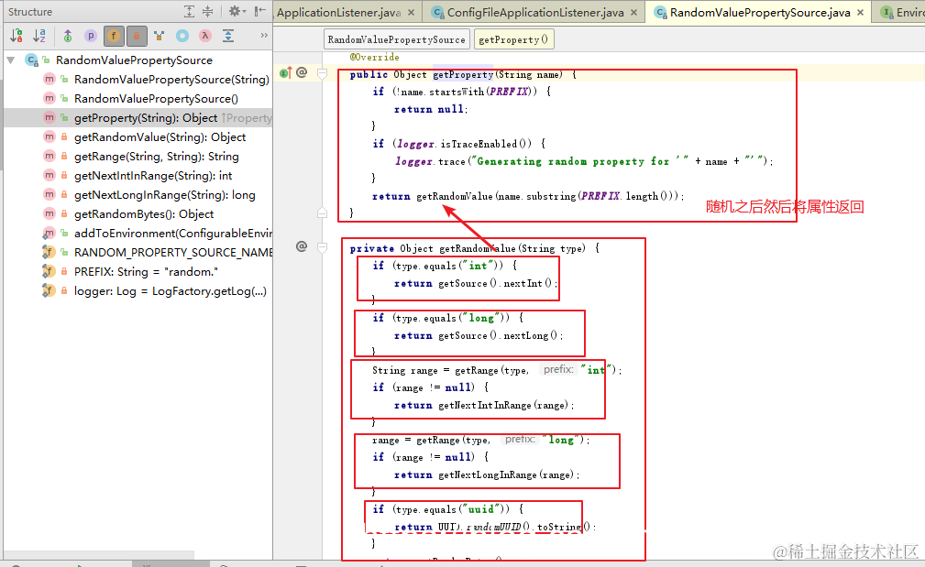Select getRandomBytes(): Object in Structure
The height and width of the screenshot is (567, 925).
(x=144, y=214)
